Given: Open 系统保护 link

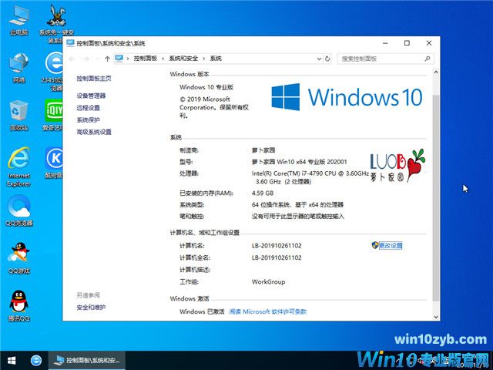Looking at the screenshot, I should pos(88,120).
